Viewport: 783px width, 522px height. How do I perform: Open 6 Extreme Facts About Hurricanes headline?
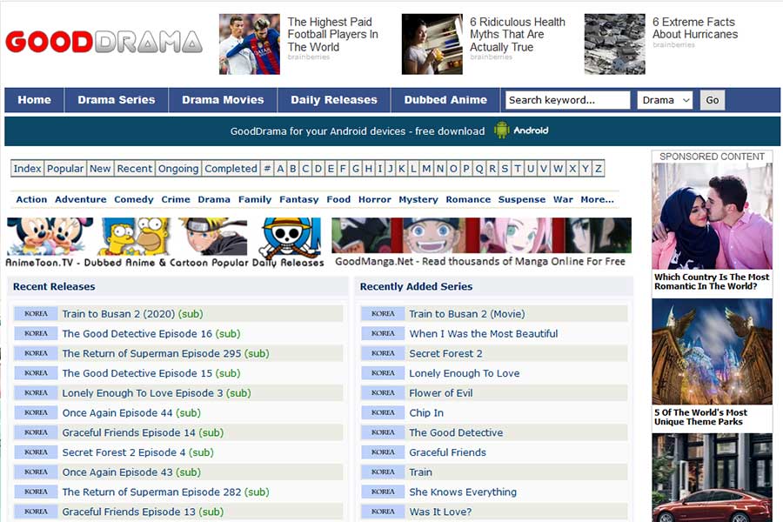(x=694, y=28)
